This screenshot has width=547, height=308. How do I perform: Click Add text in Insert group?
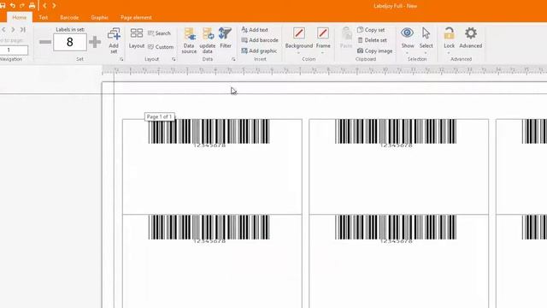point(255,30)
